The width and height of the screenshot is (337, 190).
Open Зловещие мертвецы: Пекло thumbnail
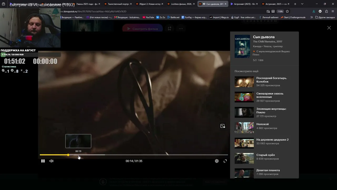point(244,112)
